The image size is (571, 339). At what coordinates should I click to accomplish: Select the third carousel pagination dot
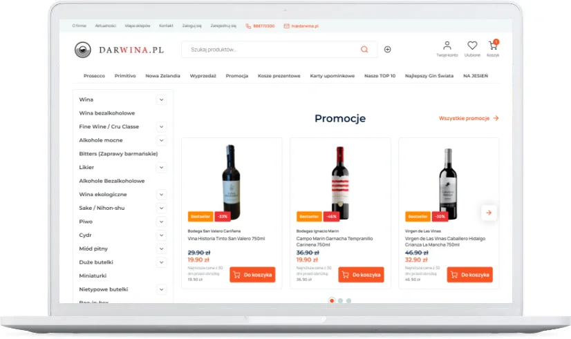point(348,300)
